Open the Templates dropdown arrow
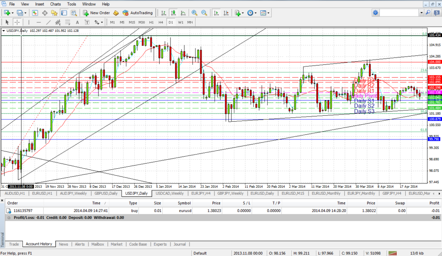Viewport: 442px width, 256px height. 268,13
